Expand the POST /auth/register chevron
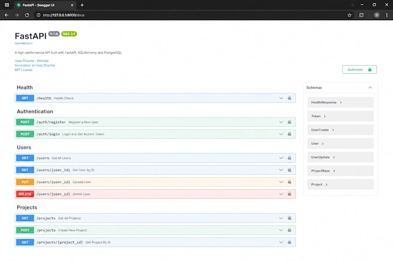Screen dimensions: 393x261 (x=281, y=122)
